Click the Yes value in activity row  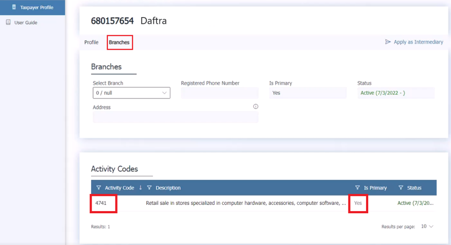tap(358, 203)
